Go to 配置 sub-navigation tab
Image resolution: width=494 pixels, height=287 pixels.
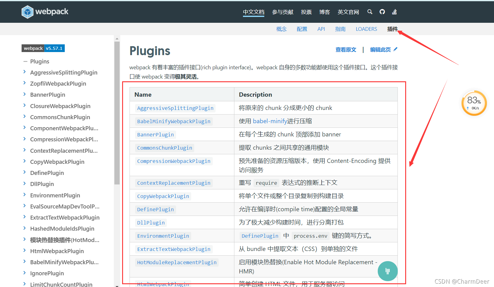(x=302, y=29)
